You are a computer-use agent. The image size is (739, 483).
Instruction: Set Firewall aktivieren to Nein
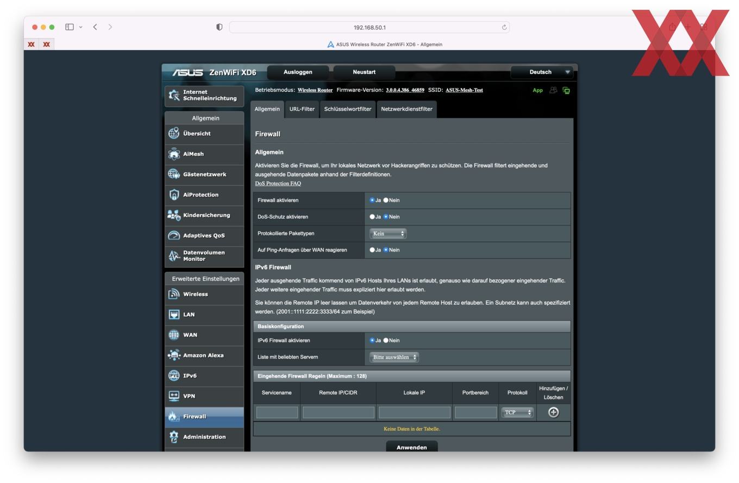tap(386, 200)
